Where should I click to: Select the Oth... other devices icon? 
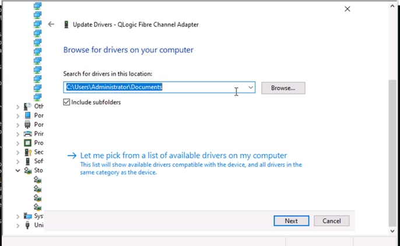[x=27, y=106]
